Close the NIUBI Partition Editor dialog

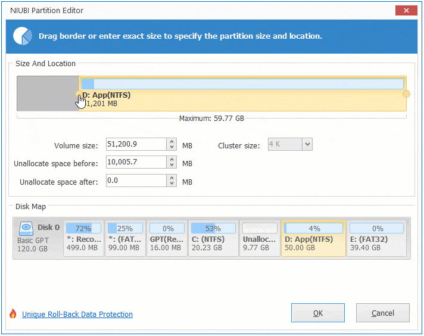tap(406, 10)
